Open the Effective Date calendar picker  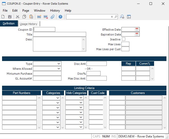(137, 30)
